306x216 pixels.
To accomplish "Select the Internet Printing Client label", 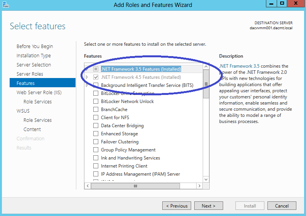I will pos(124,166).
